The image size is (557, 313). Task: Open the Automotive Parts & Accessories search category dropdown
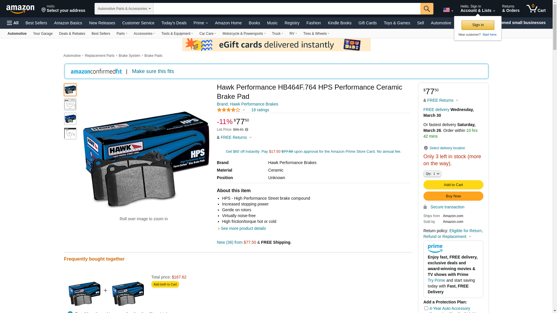124,9
